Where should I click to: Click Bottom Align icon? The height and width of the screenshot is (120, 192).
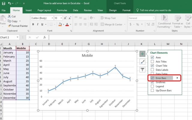85,19
